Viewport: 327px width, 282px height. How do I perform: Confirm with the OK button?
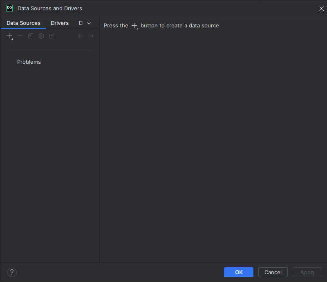point(239,272)
